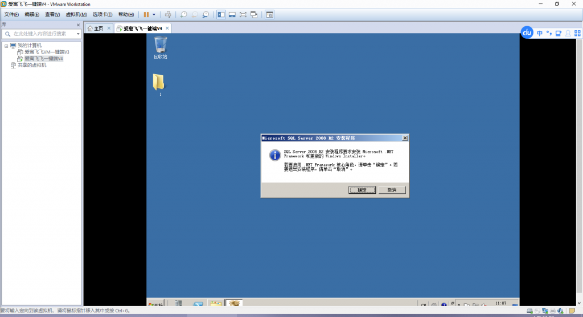Open the Baidu IME toolbox grid icon
Image resolution: width=583 pixels, height=317 pixels.
577,33
